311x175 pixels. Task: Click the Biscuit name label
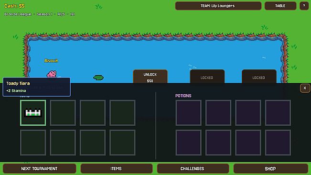pyautogui.click(x=51, y=61)
